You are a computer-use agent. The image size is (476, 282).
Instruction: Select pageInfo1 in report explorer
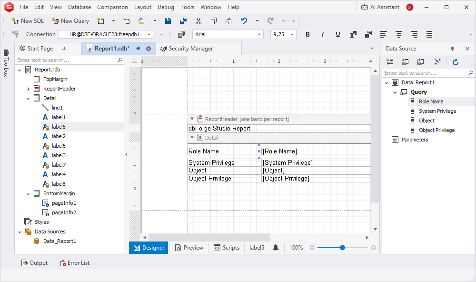[64, 203]
